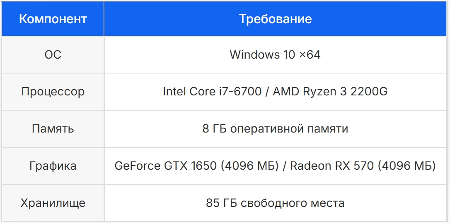Click the slash between the processor names
The width and height of the screenshot is (450, 223).
(267, 92)
